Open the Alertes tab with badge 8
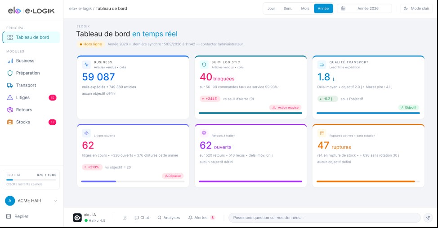This screenshot has height=228, width=438. [x=201, y=218]
